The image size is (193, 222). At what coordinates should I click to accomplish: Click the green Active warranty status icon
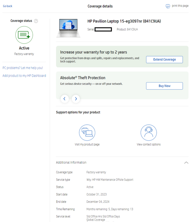tap(24, 35)
